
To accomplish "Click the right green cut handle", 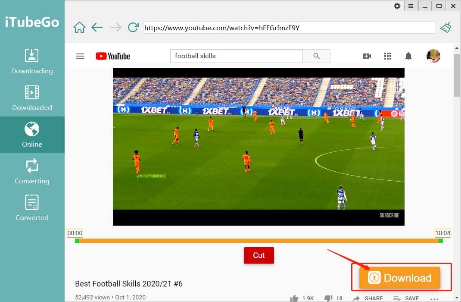I will tap(441, 241).
